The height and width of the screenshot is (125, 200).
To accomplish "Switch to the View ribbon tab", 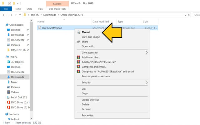I will pos(40,9).
